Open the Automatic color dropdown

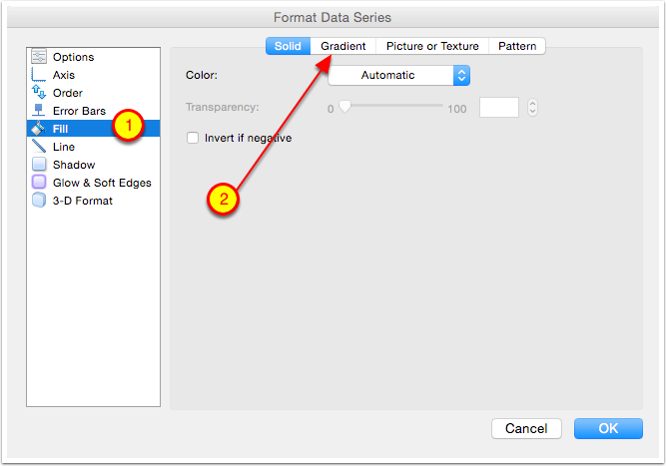[398, 75]
